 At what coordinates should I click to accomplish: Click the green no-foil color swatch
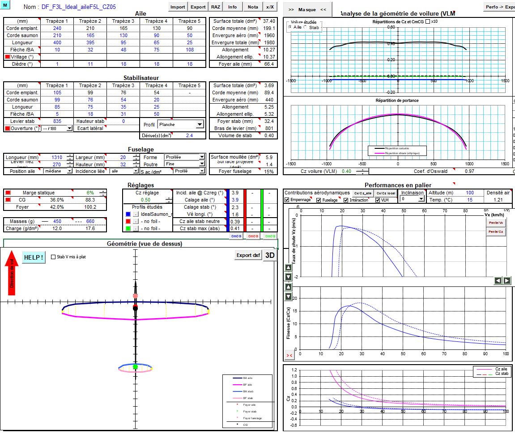tap(128, 229)
